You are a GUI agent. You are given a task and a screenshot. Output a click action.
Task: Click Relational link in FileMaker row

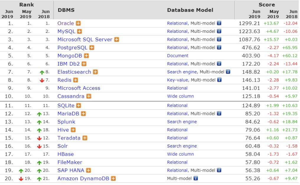[x=177, y=162]
